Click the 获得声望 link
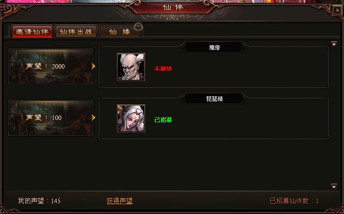The width and height of the screenshot is (344, 214). [120, 200]
